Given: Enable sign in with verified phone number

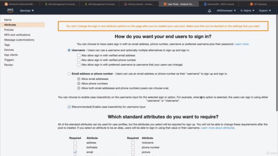Looking at the screenshot, I should click(79, 60).
